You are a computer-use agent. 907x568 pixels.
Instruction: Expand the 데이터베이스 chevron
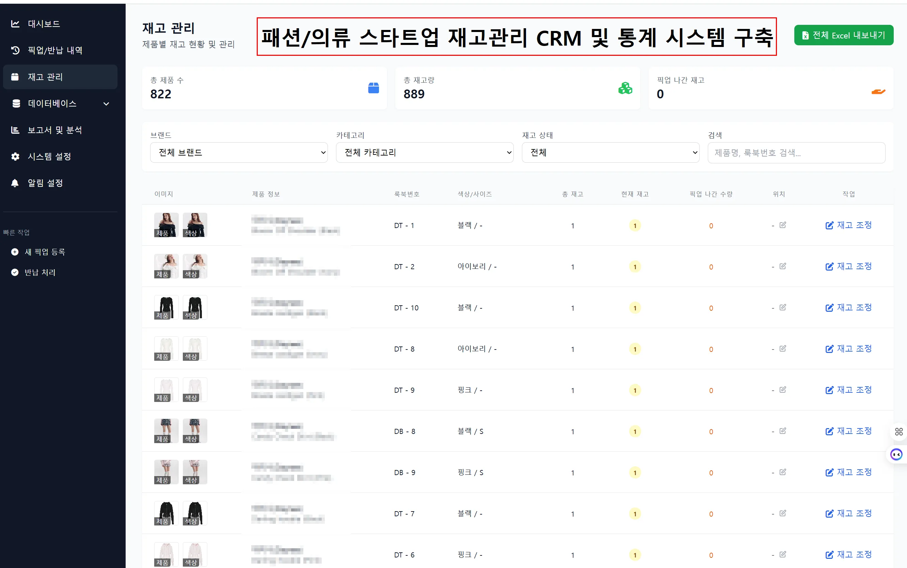106,104
